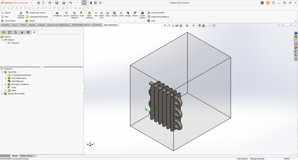Click the Results ribbon icon

[114, 14]
